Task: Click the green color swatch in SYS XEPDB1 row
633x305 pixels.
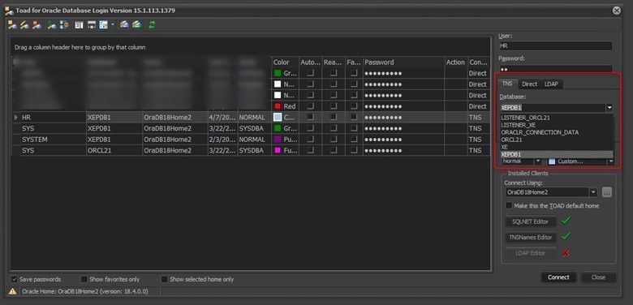Action: coord(278,128)
